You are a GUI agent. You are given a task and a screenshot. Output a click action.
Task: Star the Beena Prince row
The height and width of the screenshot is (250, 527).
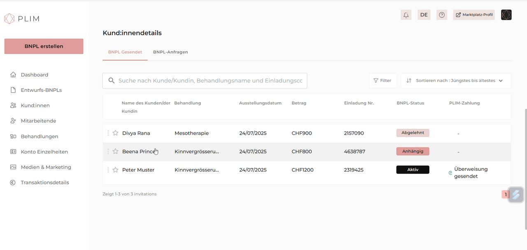pyautogui.click(x=115, y=151)
